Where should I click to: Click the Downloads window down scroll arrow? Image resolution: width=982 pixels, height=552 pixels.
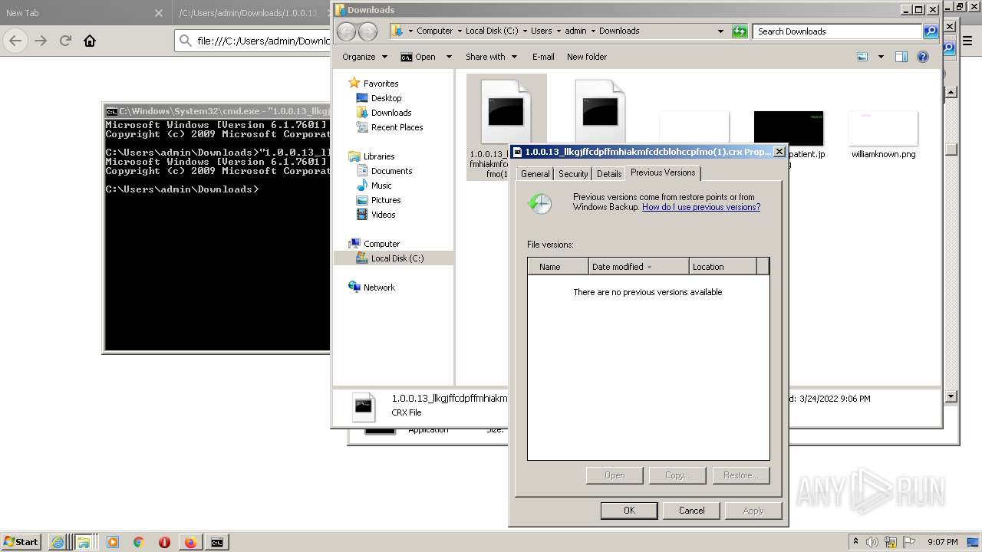coord(951,396)
